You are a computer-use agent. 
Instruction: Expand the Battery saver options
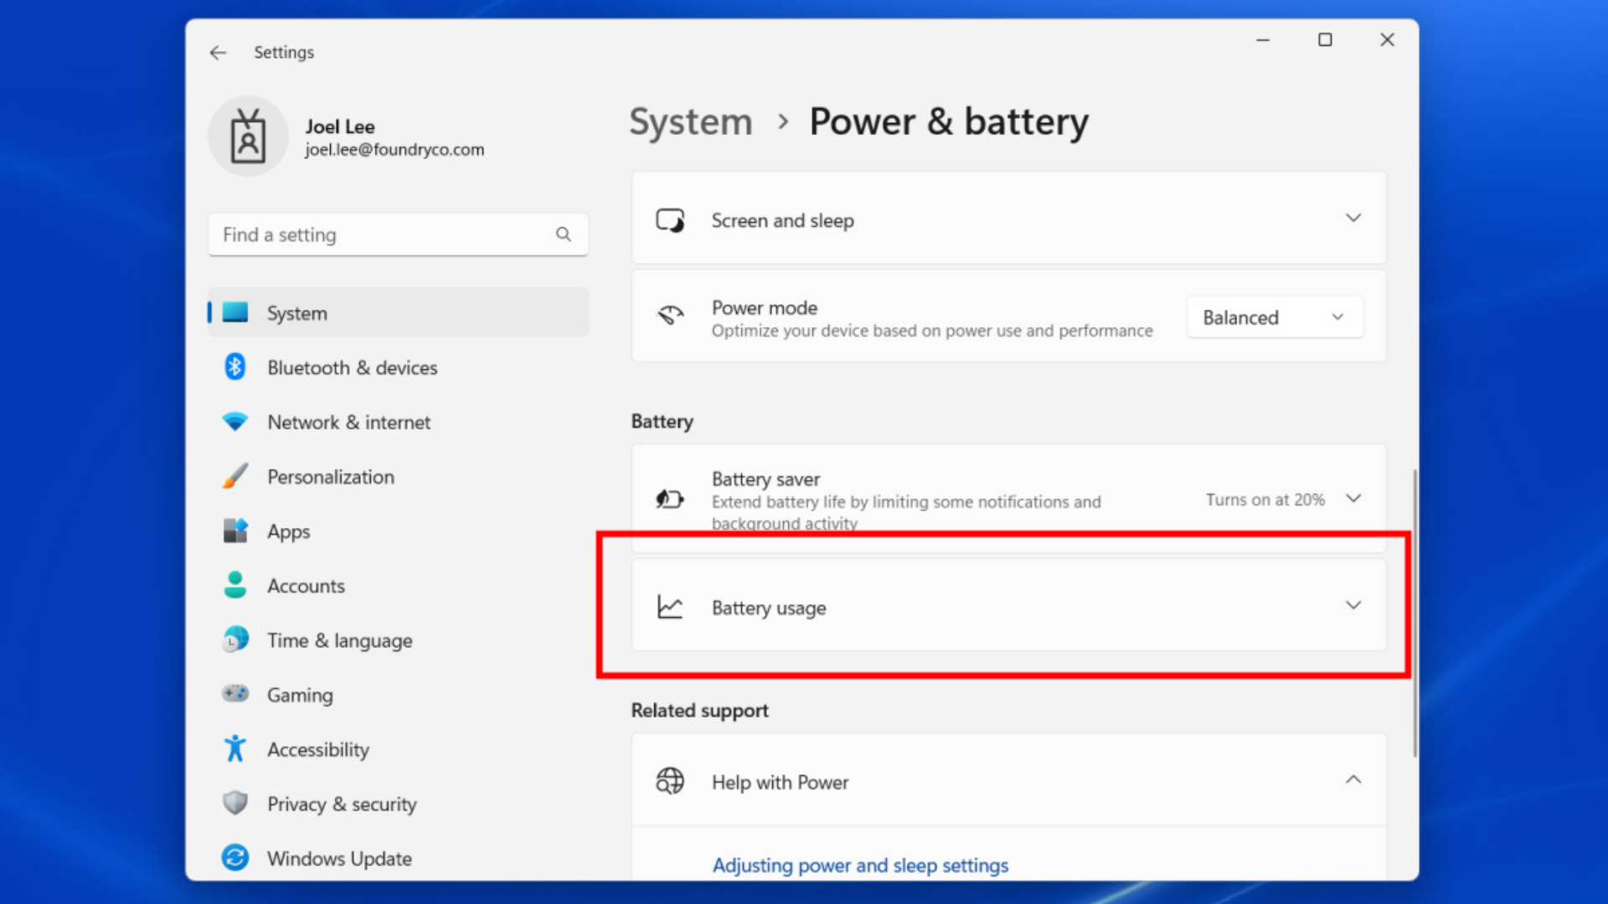[1353, 499]
